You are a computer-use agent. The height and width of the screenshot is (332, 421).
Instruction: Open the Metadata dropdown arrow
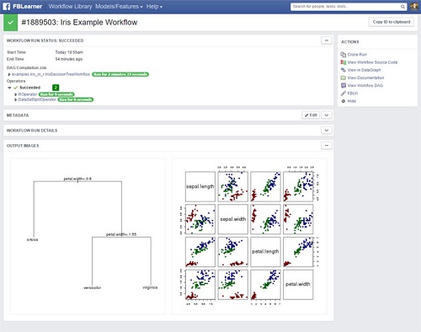point(327,115)
